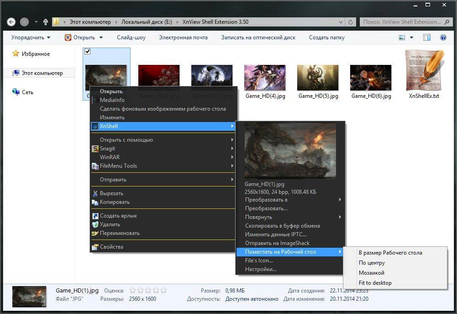Image resolution: width=457 pixels, height=314 pixels.
Task: Select Поместить на Рабочий стол entry
Action: click(290, 252)
